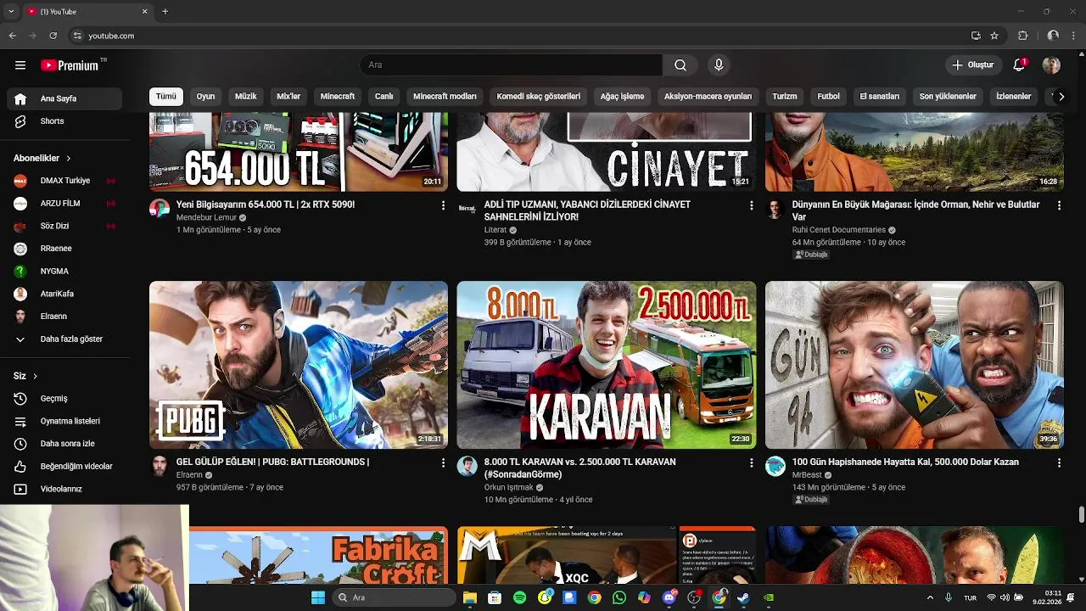This screenshot has height=611, width=1086.
Task: Select the Ağaç işleme filter chip
Action: pyautogui.click(x=623, y=97)
